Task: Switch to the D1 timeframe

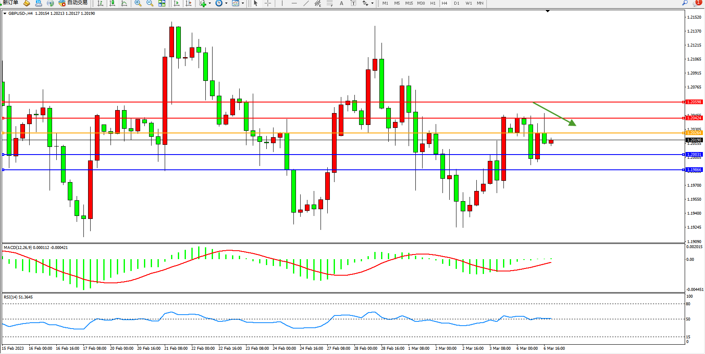Action: (456, 3)
